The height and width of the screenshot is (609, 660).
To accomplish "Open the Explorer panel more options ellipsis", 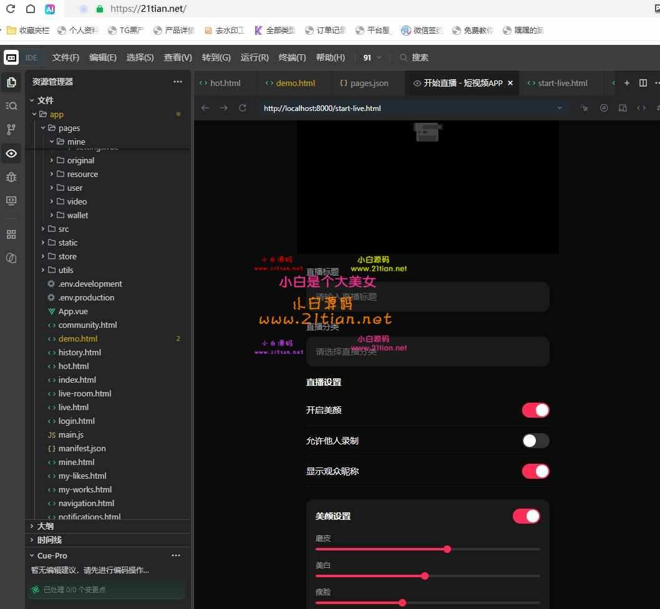I will pos(178,82).
